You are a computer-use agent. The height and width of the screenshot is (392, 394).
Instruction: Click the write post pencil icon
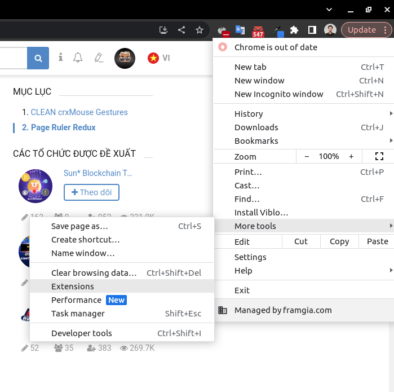[99, 58]
